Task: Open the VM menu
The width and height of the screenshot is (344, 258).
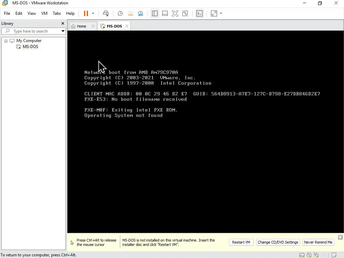Action: 44,13
